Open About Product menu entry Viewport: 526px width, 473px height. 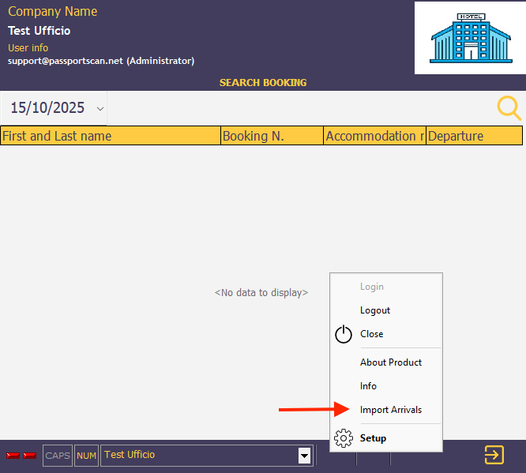coord(391,362)
